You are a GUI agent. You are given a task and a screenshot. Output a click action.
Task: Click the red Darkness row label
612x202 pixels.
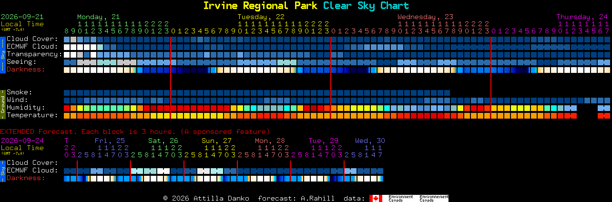26,69
